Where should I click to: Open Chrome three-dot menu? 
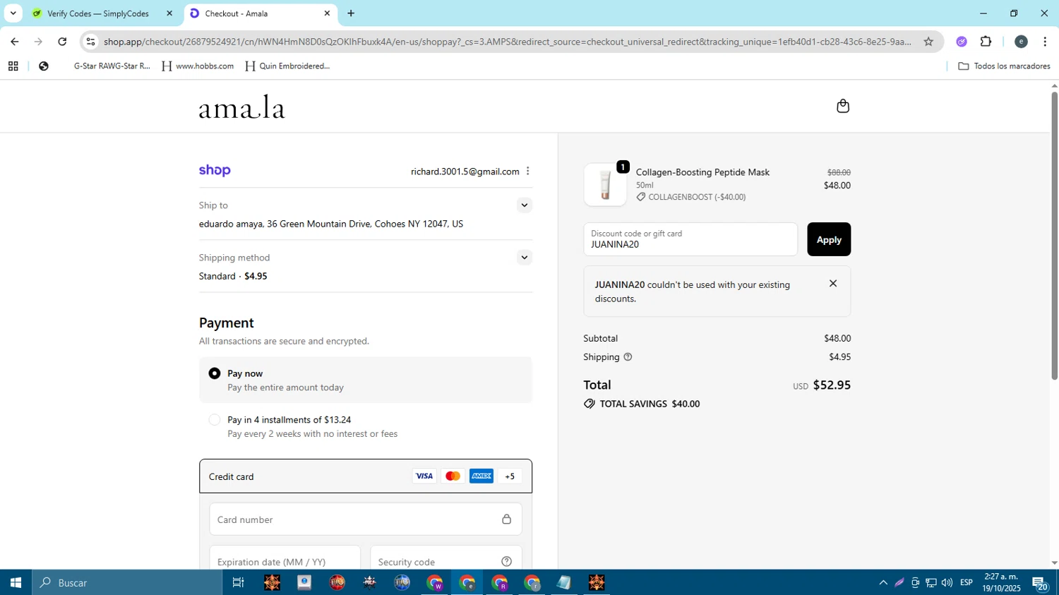pos(1045,42)
